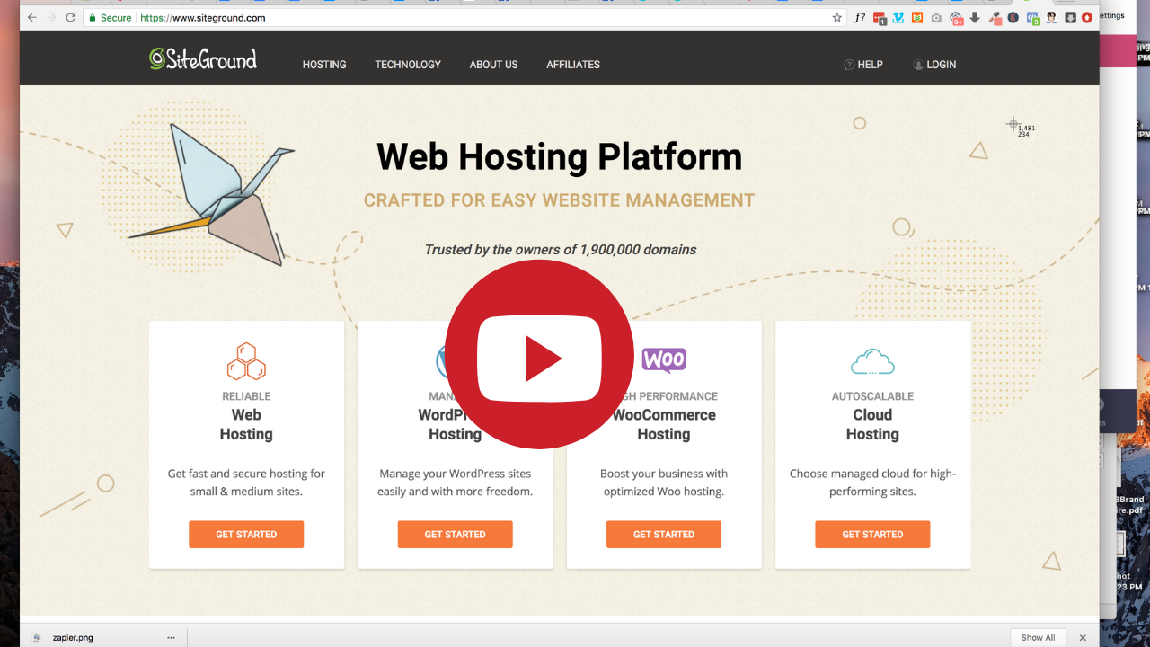The width and height of the screenshot is (1150, 647).
Task: Click 'Choose managed cloud for high-performing sites' text
Action: (x=872, y=483)
